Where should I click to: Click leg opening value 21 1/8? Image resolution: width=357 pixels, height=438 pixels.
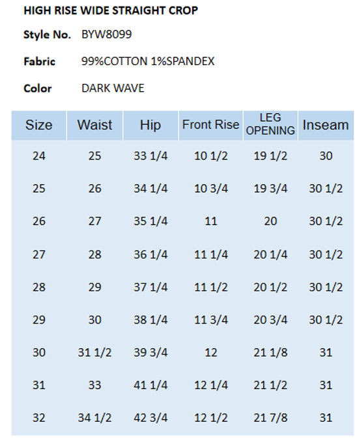[x=270, y=353]
